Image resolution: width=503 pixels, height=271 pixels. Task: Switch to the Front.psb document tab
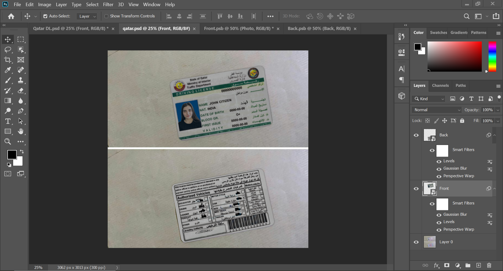click(x=239, y=28)
